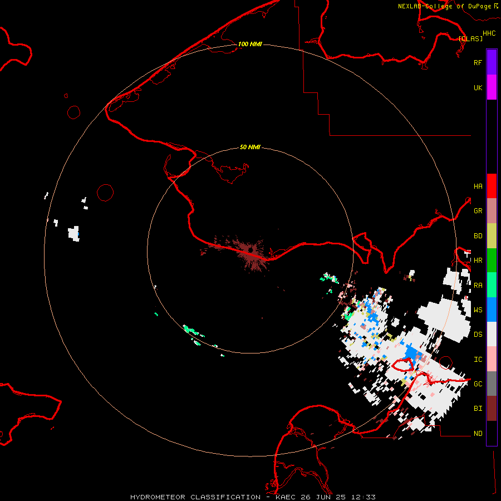Click the blue wet snow core inside the storm
501x501 pixels.
pos(411,353)
